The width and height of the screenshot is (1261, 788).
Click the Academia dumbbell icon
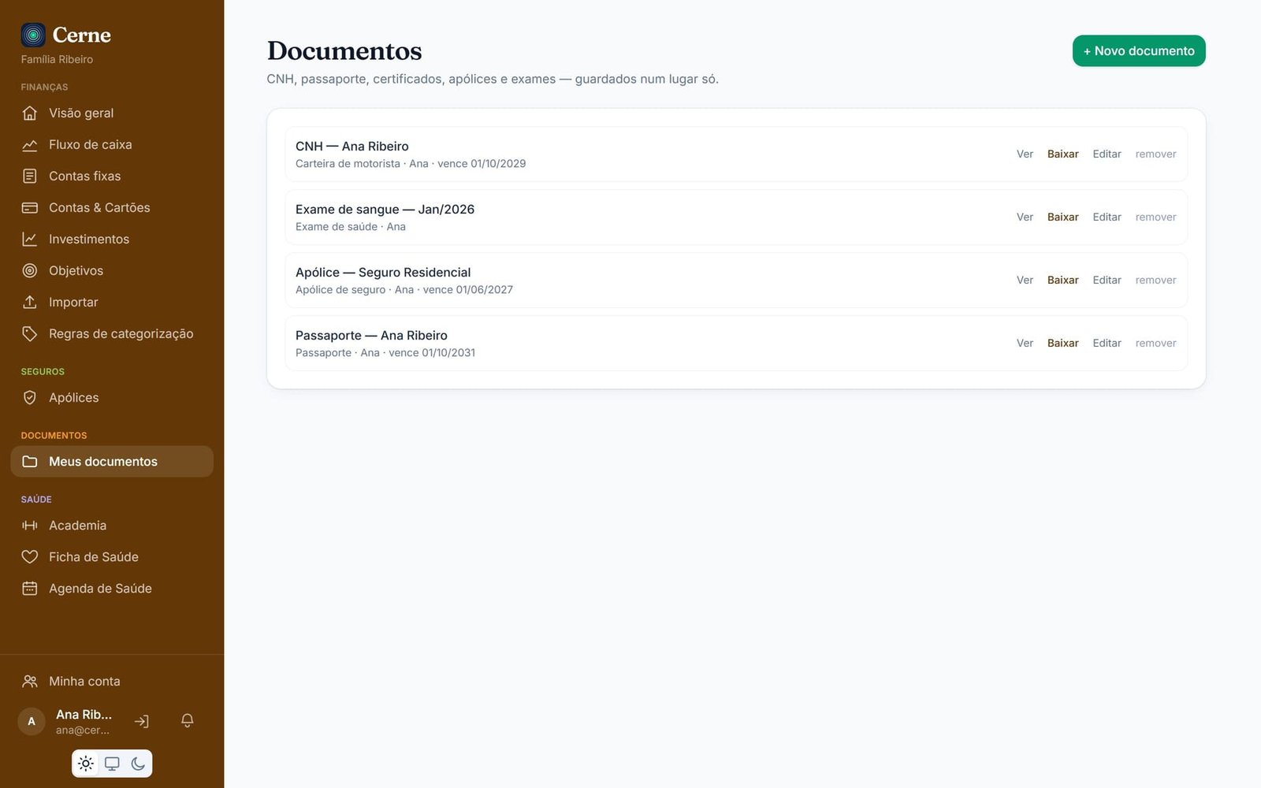tap(30, 525)
